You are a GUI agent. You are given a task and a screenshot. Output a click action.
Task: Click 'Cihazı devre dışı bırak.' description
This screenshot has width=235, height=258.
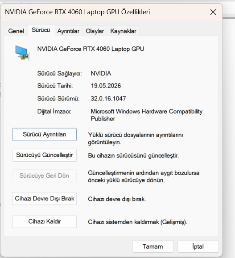[x=117, y=199]
